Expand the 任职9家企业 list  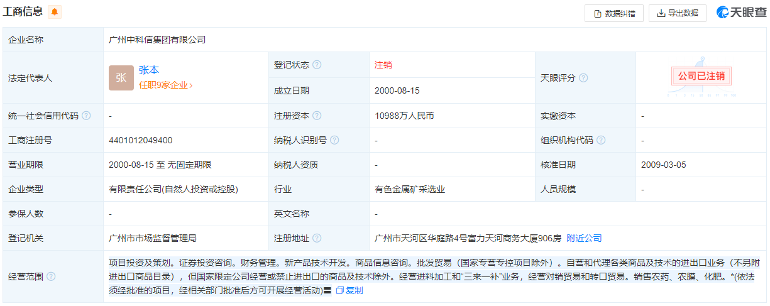pos(165,85)
